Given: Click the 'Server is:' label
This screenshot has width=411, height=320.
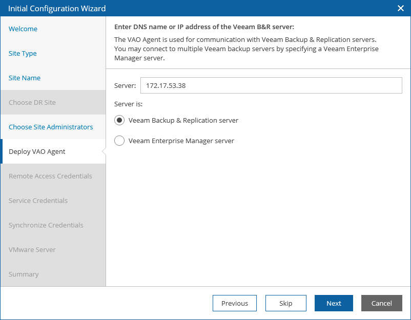Looking at the screenshot, I should tap(129, 104).
